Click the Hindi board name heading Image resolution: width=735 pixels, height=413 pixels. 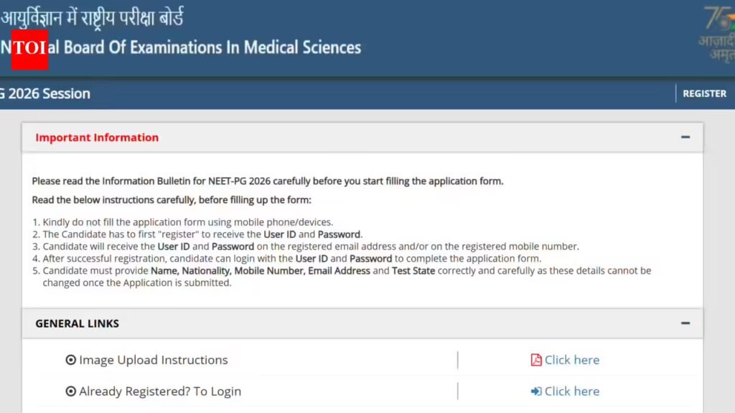point(92,18)
